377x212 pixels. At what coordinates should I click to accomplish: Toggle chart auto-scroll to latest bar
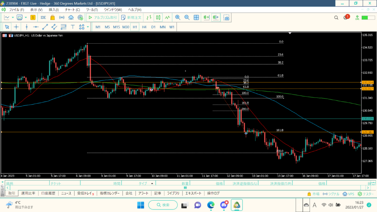click(x=207, y=18)
